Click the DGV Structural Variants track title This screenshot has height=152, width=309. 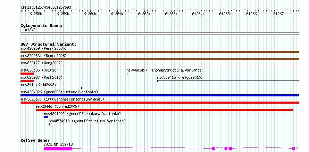click(x=49, y=44)
